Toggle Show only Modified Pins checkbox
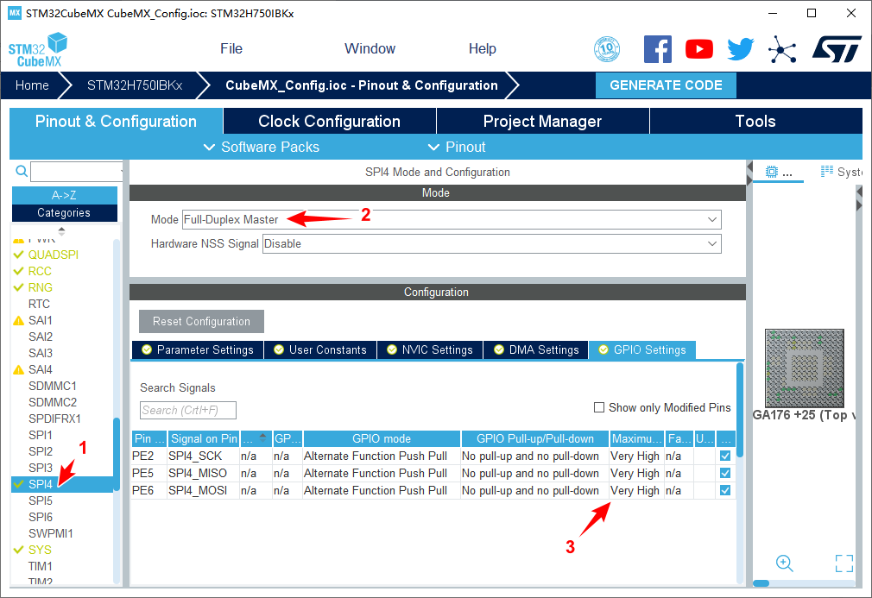 [x=599, y=407]
